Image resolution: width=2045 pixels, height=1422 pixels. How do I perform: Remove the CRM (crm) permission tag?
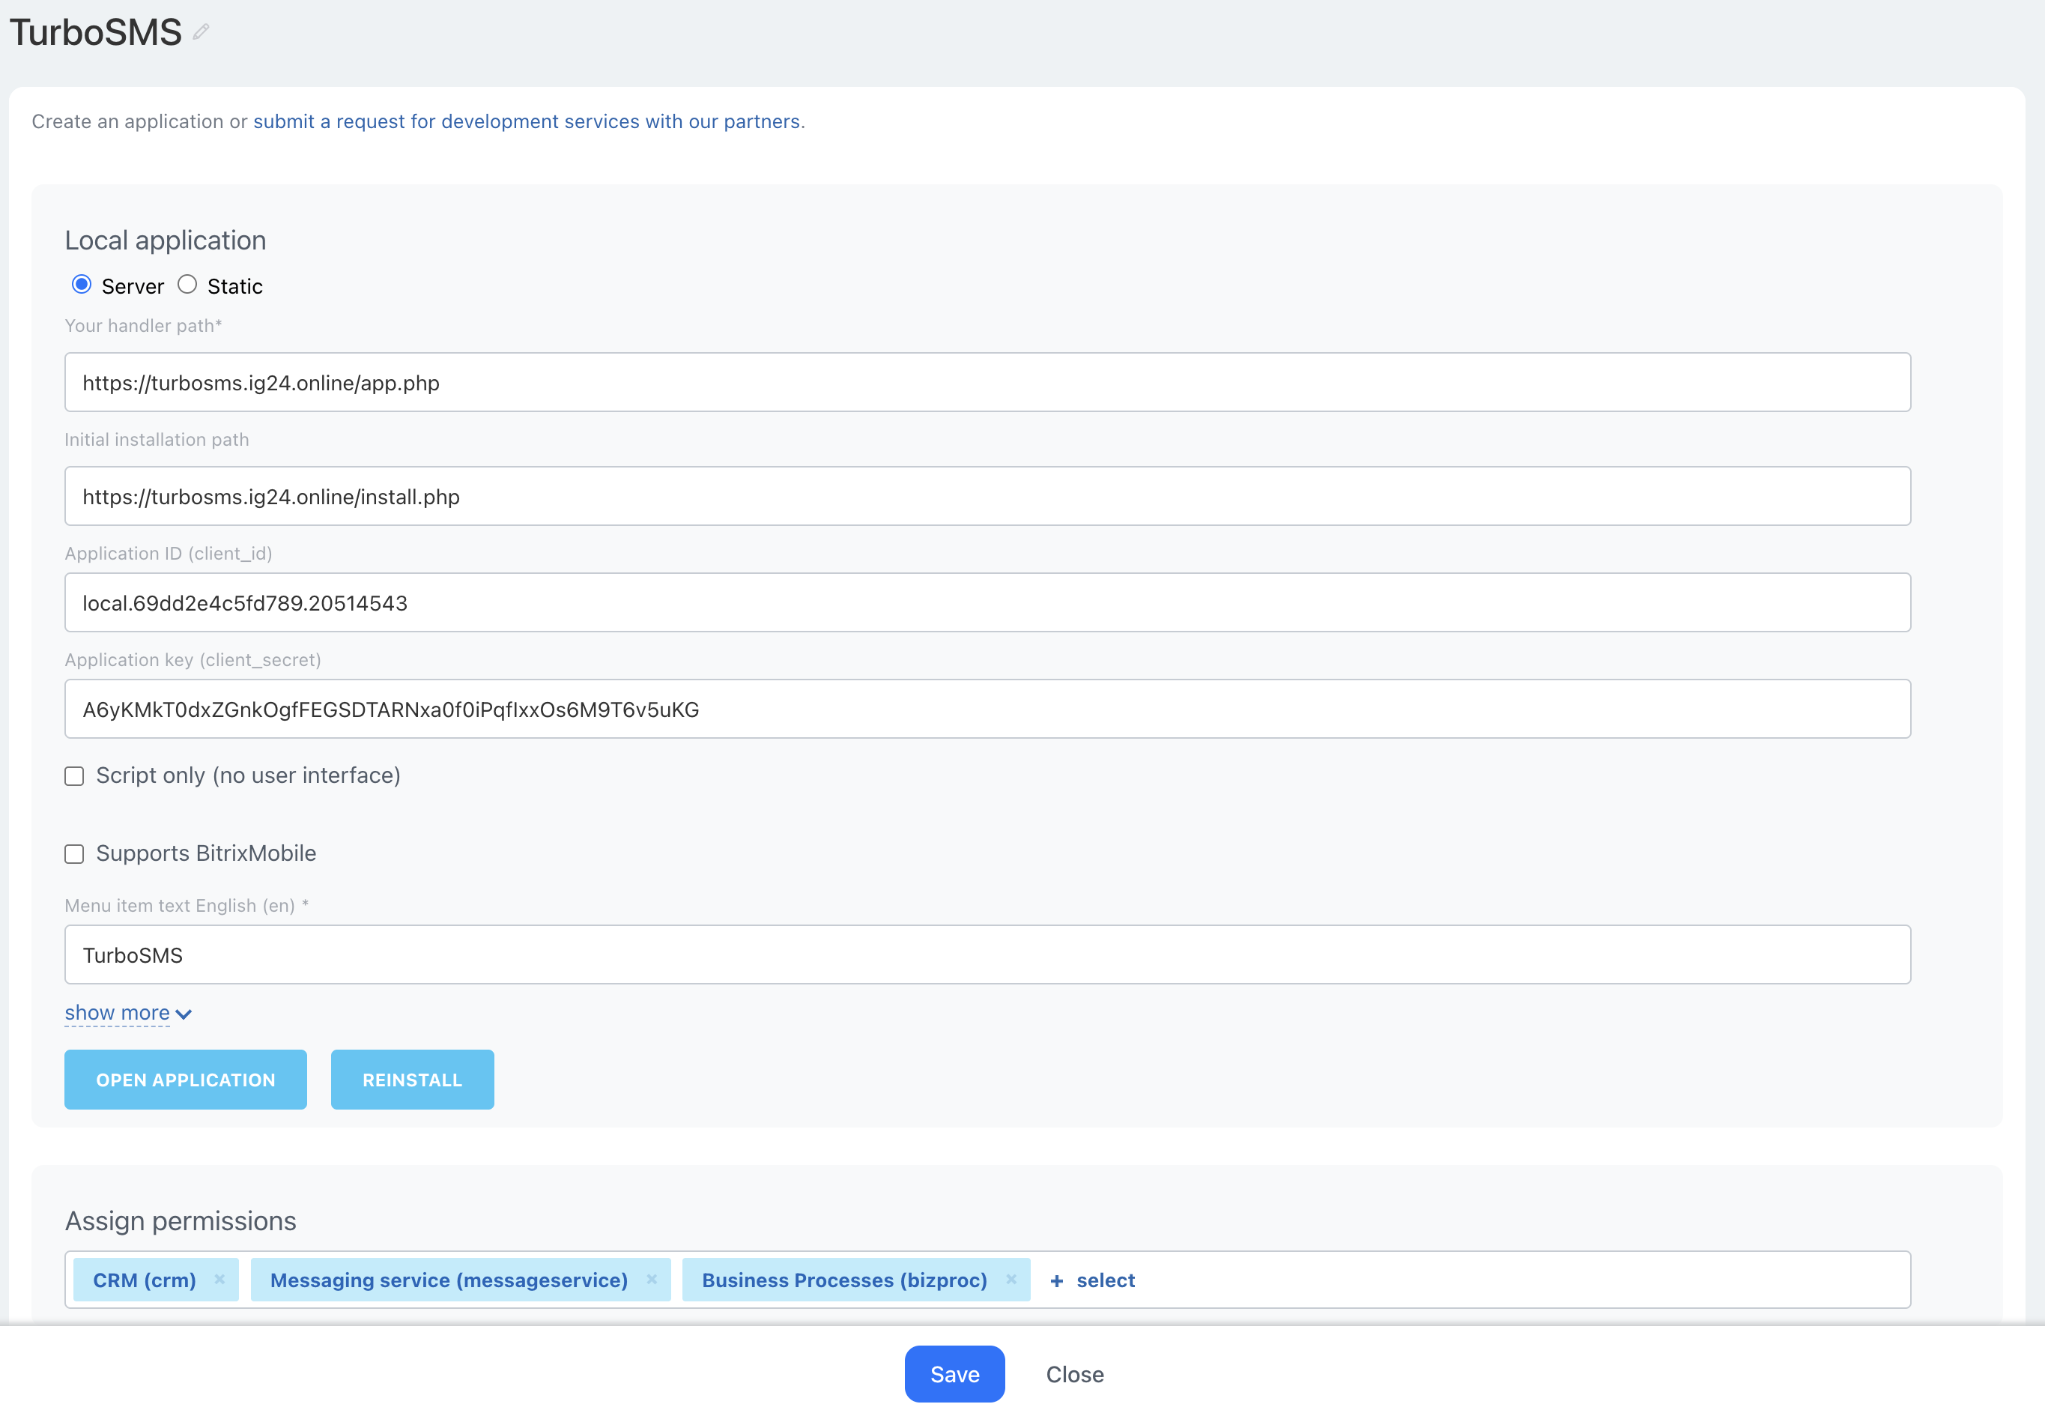click(x=219, y=1280)
